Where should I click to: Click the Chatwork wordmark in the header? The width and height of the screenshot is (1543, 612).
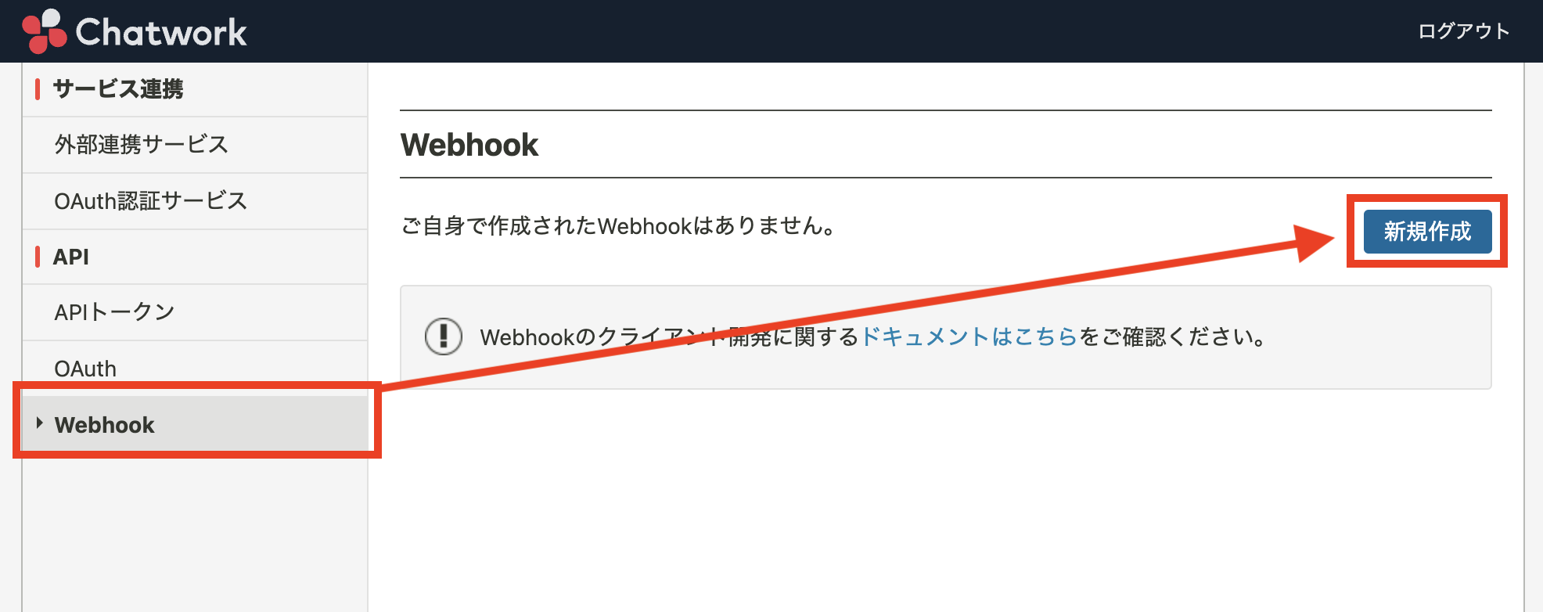click(161, 33)
